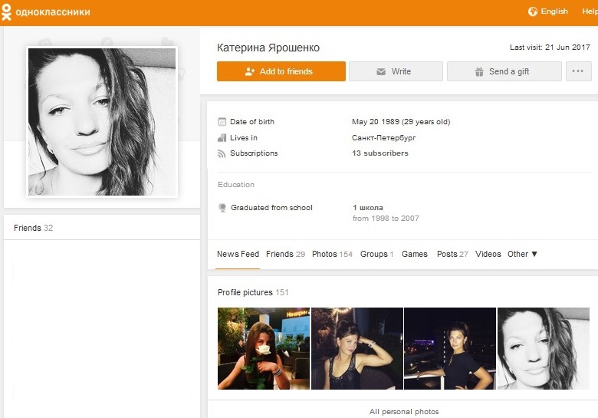Click the add-person icon on Add to friends
598x418 pixels.
tap(249, 71)
